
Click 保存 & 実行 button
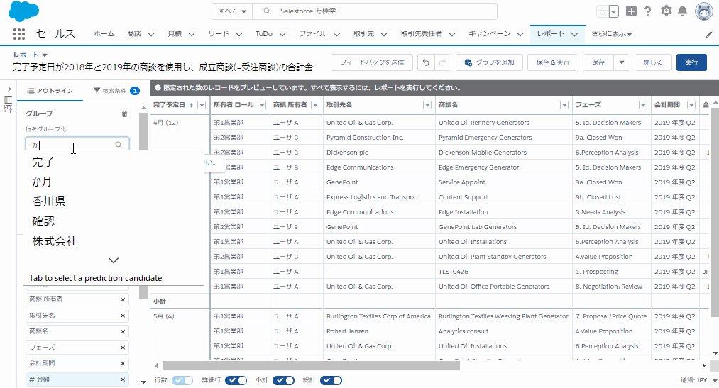tap(552, 62)
